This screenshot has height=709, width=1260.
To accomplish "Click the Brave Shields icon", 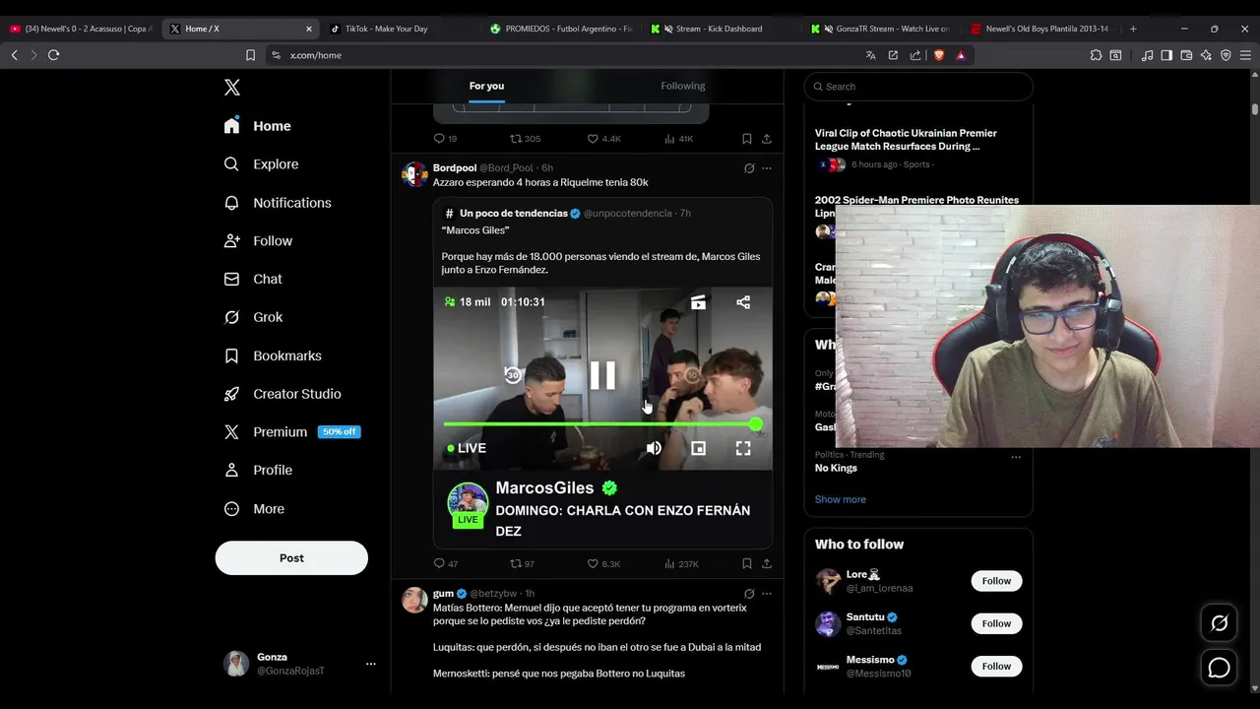I will [x=939, y=55].
